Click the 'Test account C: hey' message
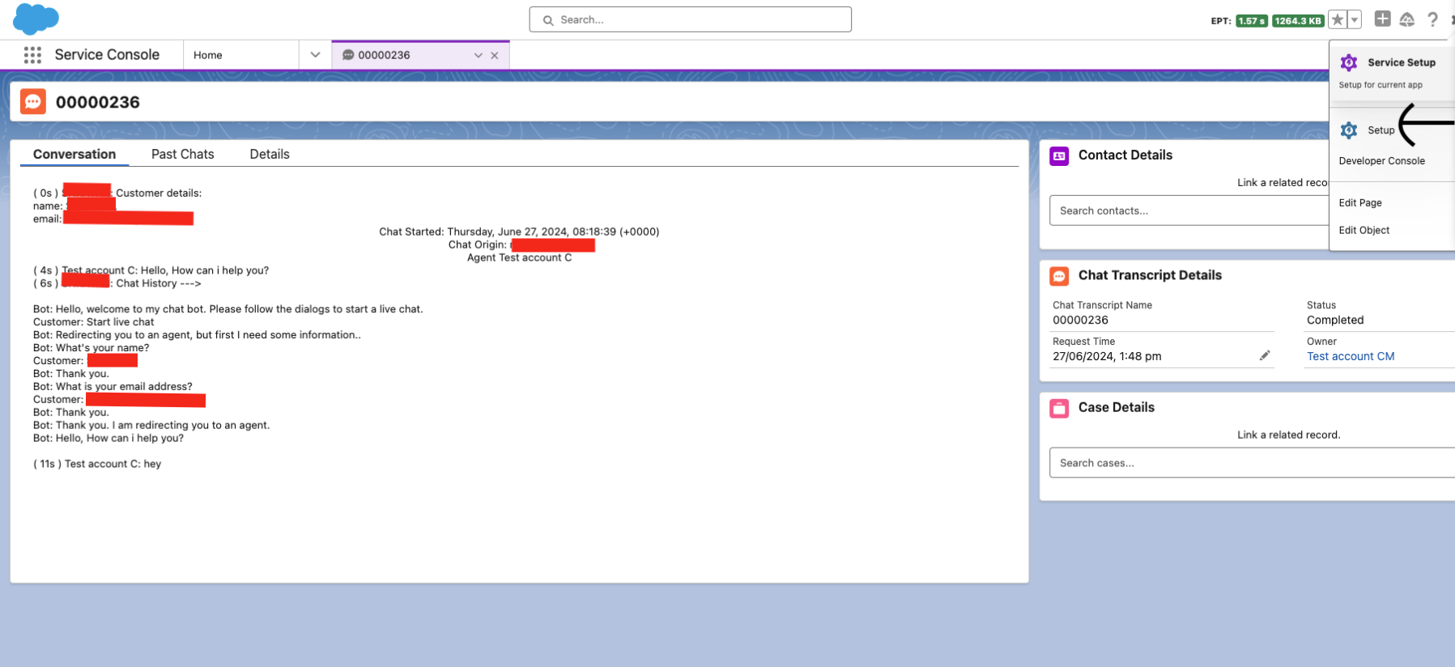Viewport: 1455px width, 667px height. click(x=97, y=464)
